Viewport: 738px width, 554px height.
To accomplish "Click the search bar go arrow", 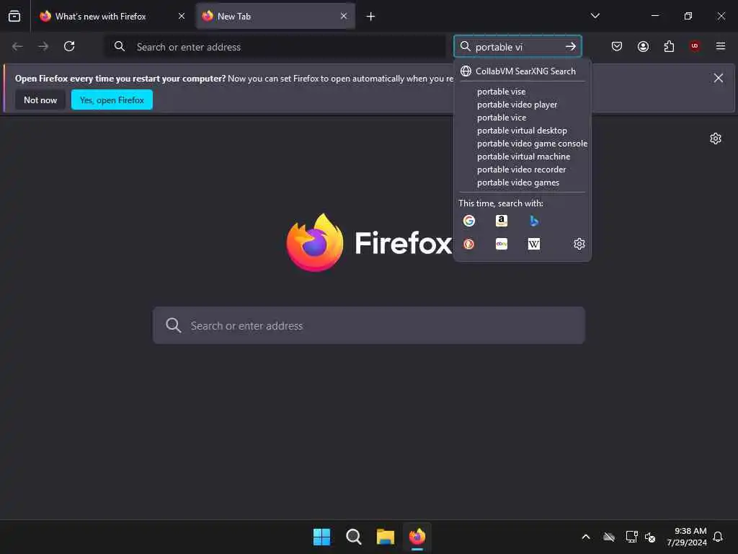I will coord(571,46).
